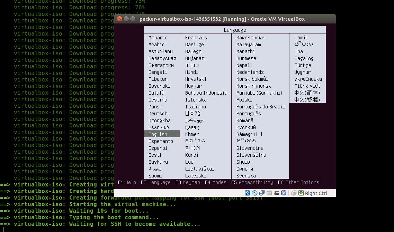Image resolution: width=394 pixels, height=232 pixels.
Task: Click the network adapters icon in VirtualBox status bar
Action: (262, 193)
